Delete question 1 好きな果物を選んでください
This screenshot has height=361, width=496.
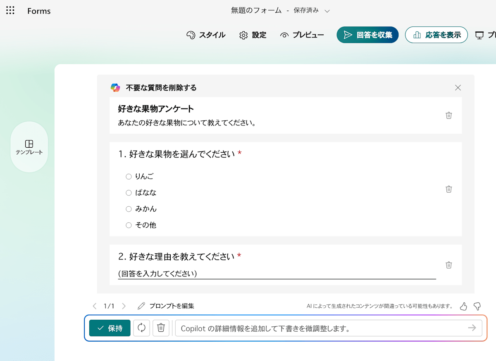click(448, 189)
